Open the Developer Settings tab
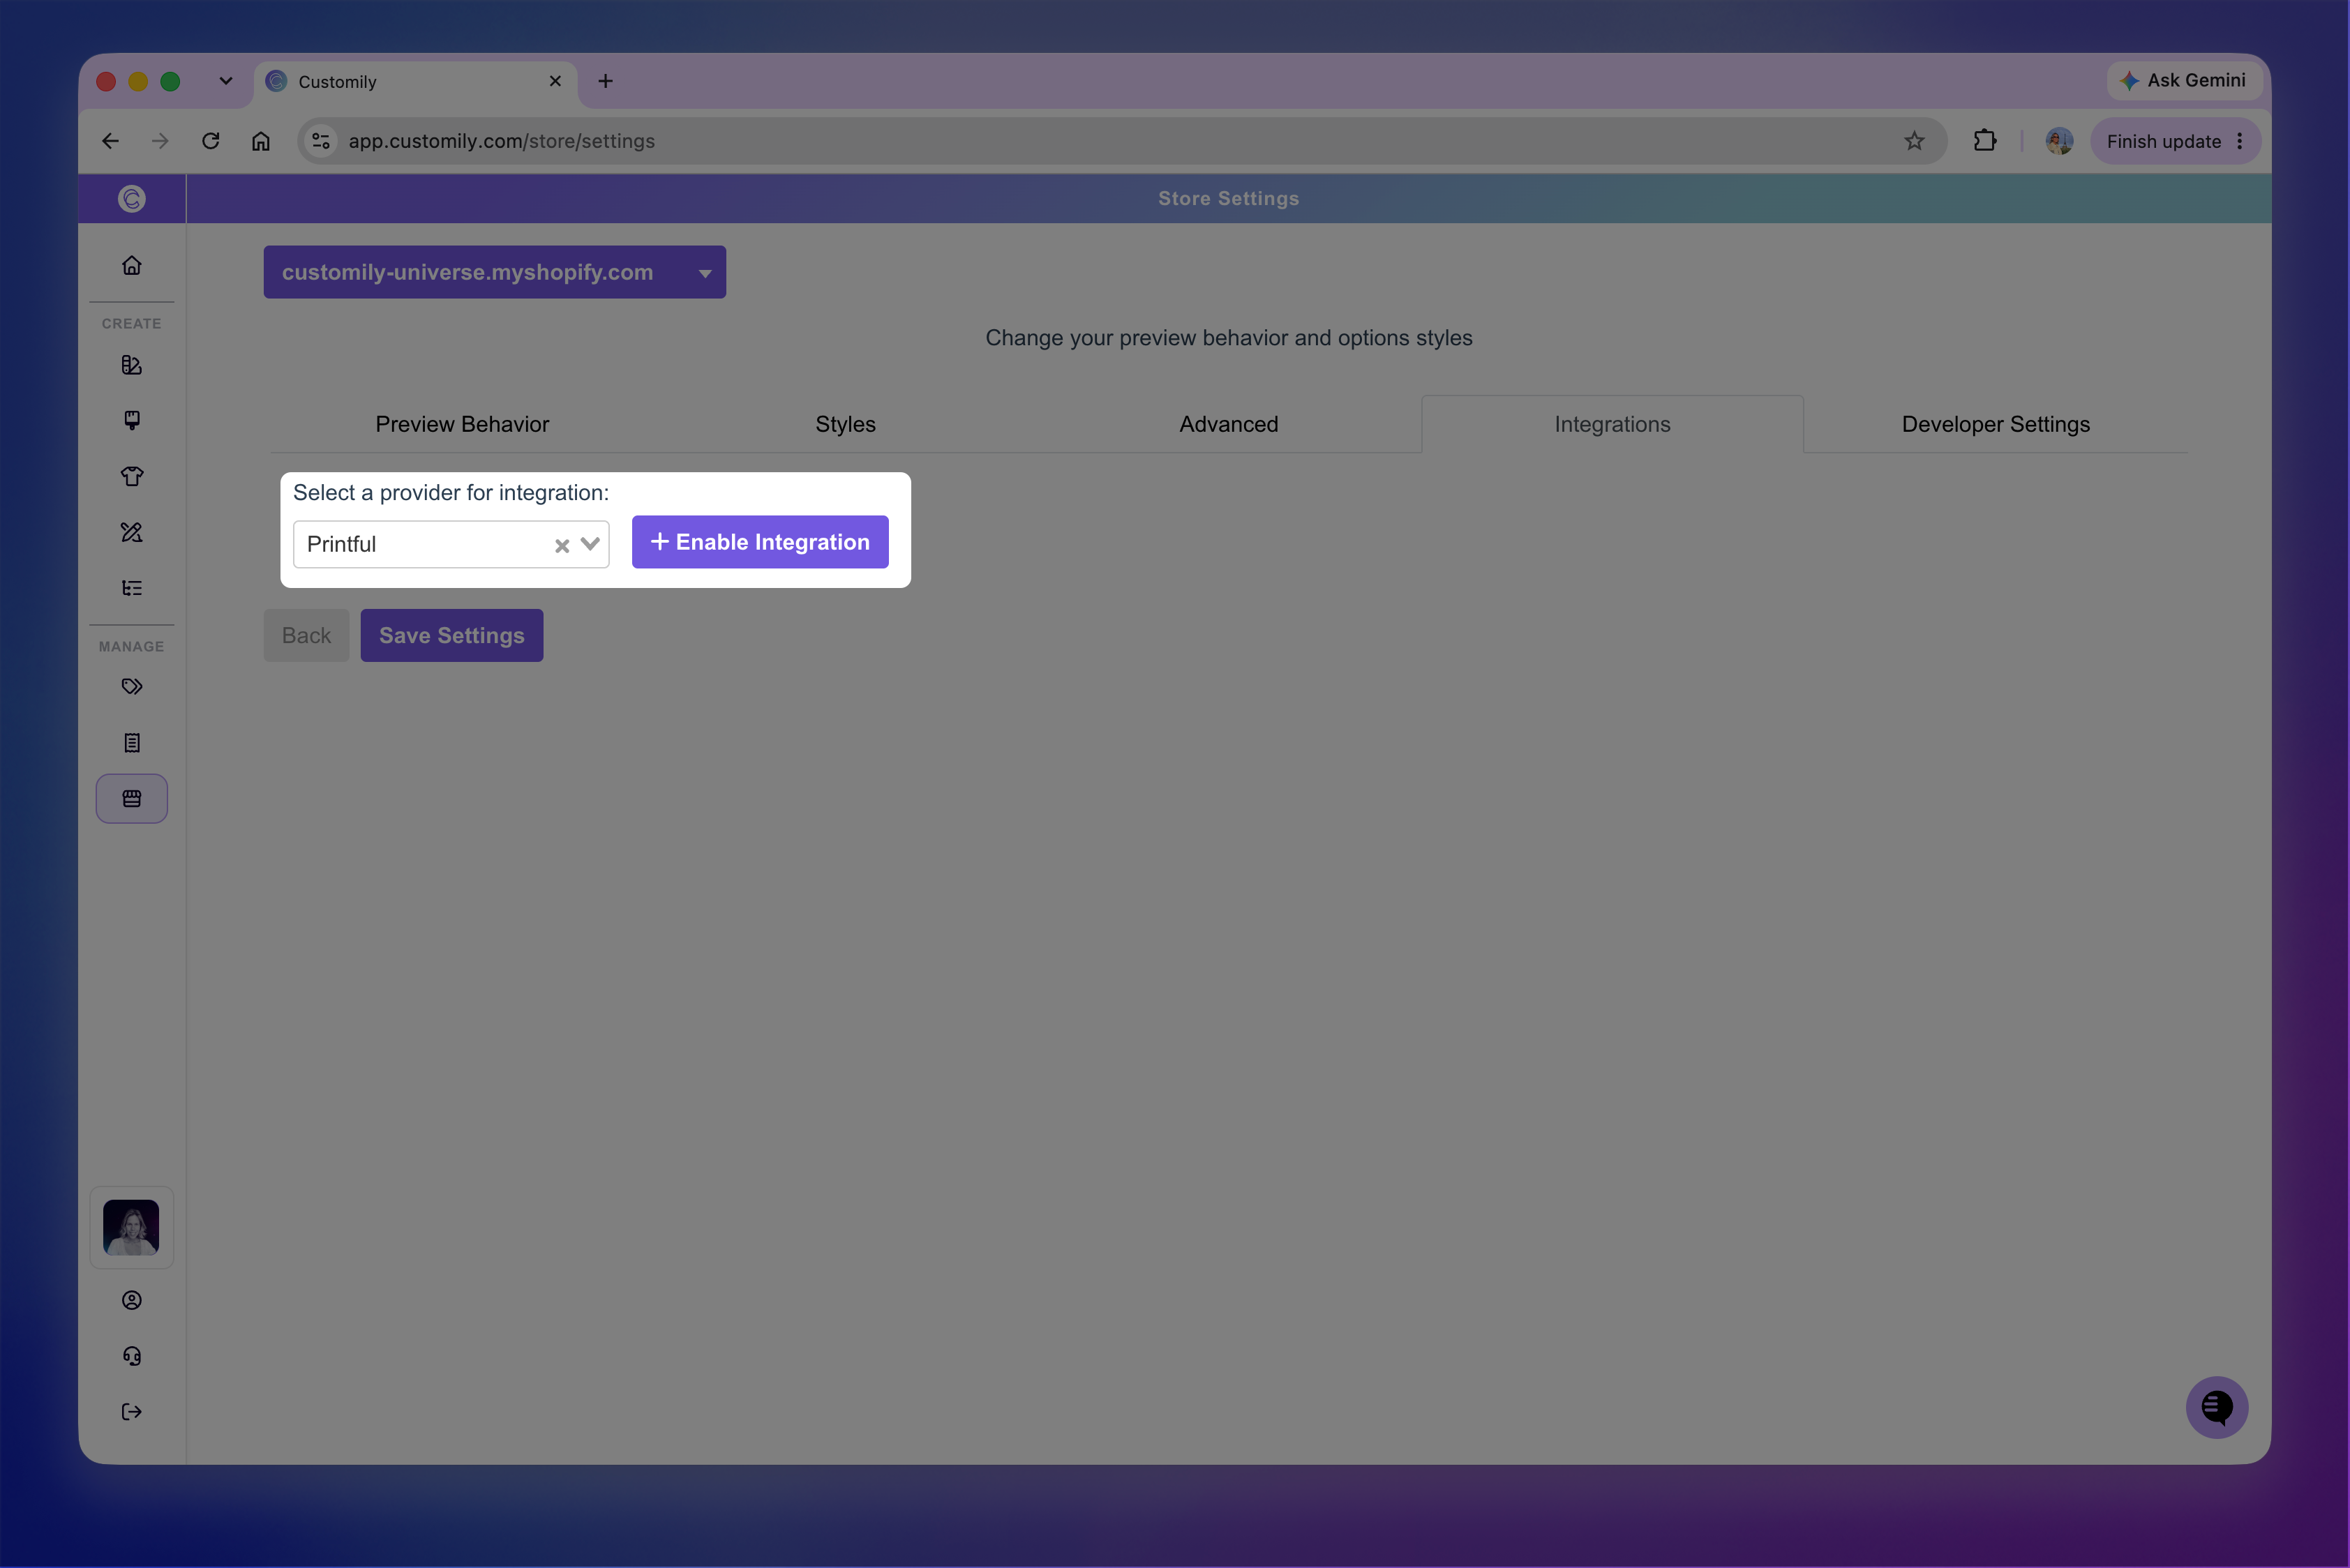Image resolution: width=2350 pixels, height=1568 pixels. pos(1995,424)
